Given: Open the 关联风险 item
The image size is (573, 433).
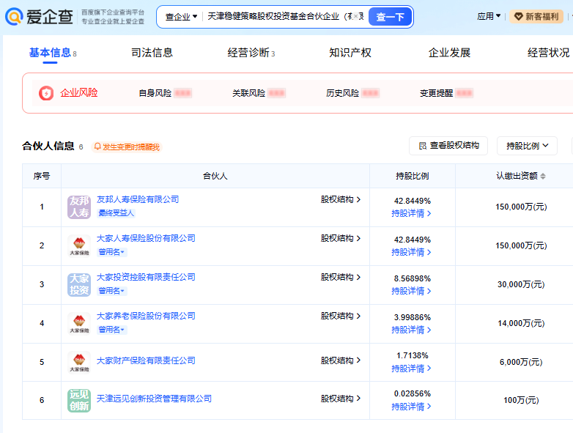Looking at the screenshot, I should point(259,93).
